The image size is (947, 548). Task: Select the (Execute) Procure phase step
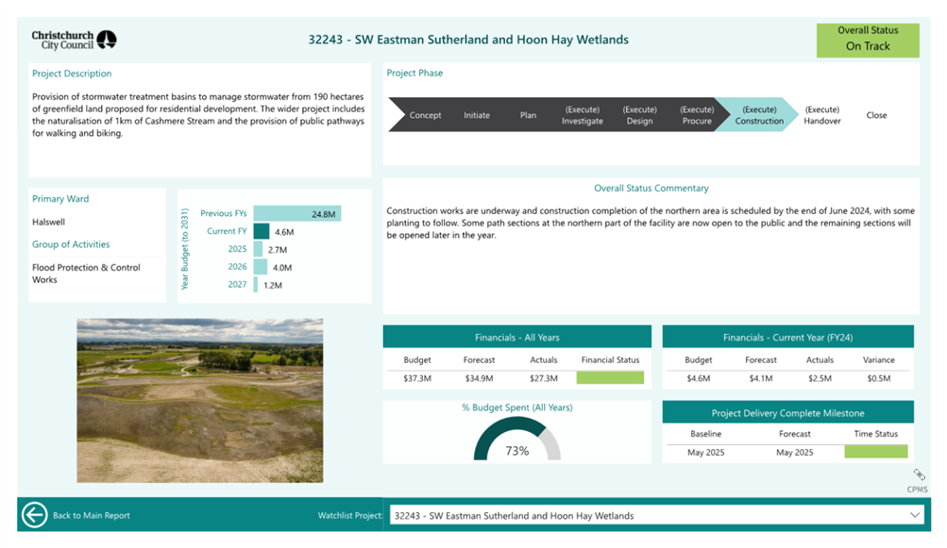point(697,115)
